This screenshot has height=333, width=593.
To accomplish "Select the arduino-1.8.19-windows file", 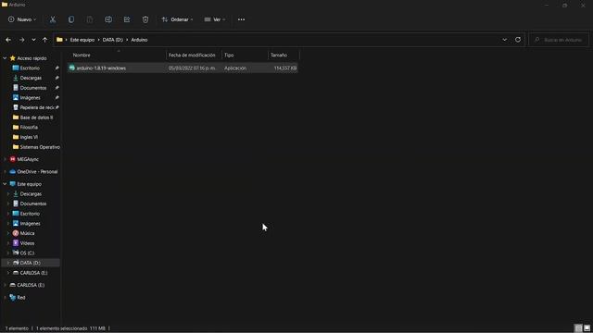I will (x=183, y=68).
